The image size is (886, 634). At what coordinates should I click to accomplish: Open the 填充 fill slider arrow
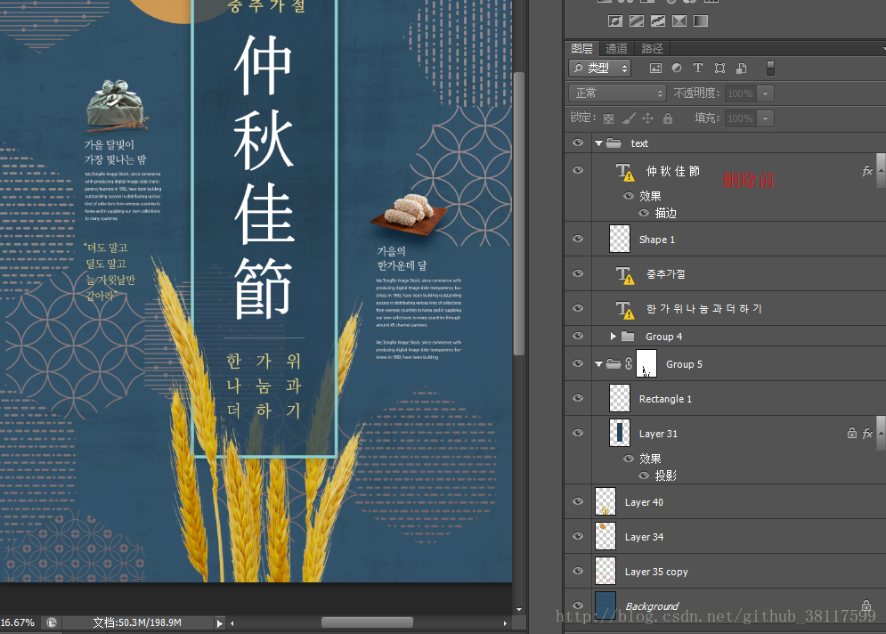(x=766, y=118)
